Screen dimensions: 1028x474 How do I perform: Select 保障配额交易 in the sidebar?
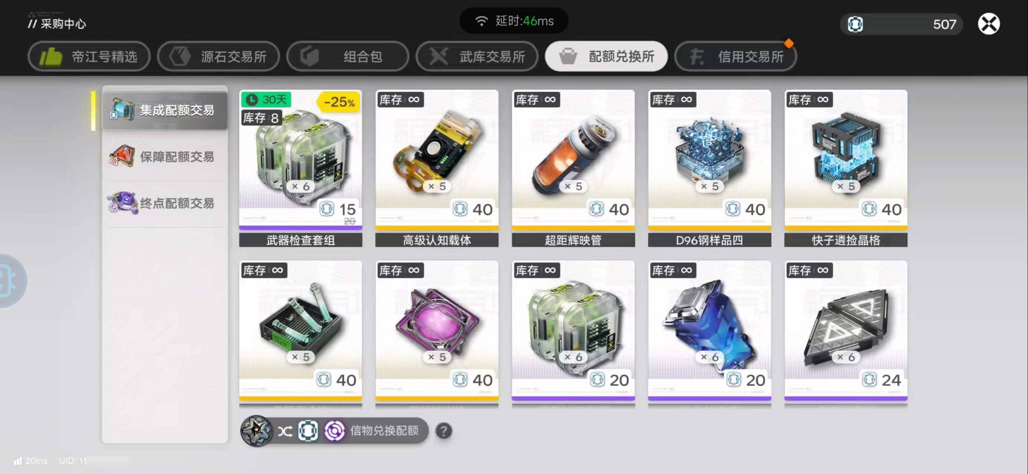[x=165, y=157]
